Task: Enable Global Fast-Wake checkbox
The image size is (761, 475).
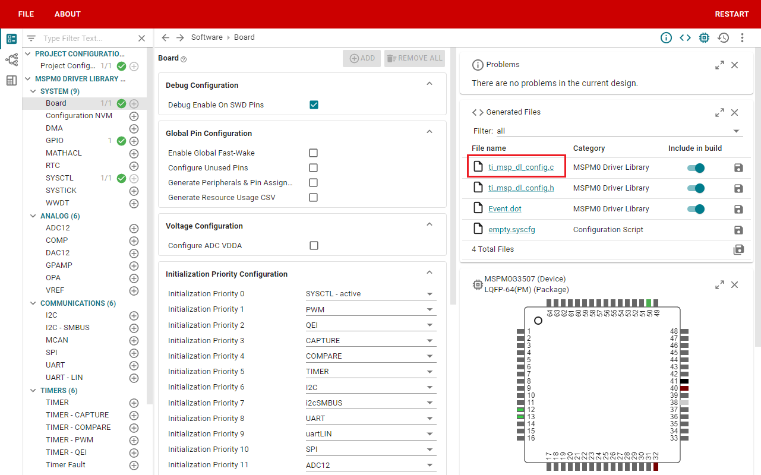Action: click(314, 153)
